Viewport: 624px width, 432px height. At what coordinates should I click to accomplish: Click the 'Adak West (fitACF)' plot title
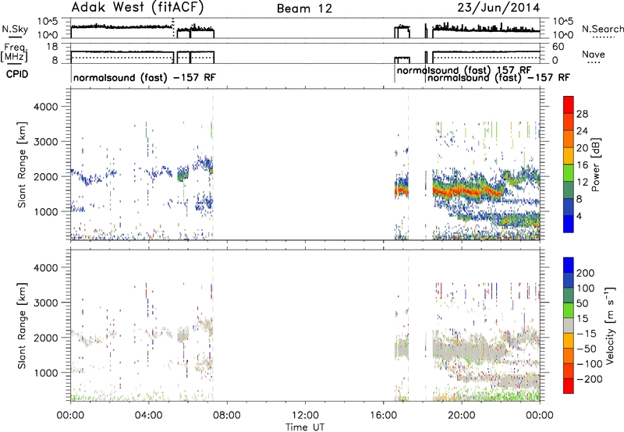[x=137, y=8]
